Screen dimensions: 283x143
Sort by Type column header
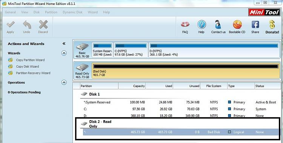[241, 86]
